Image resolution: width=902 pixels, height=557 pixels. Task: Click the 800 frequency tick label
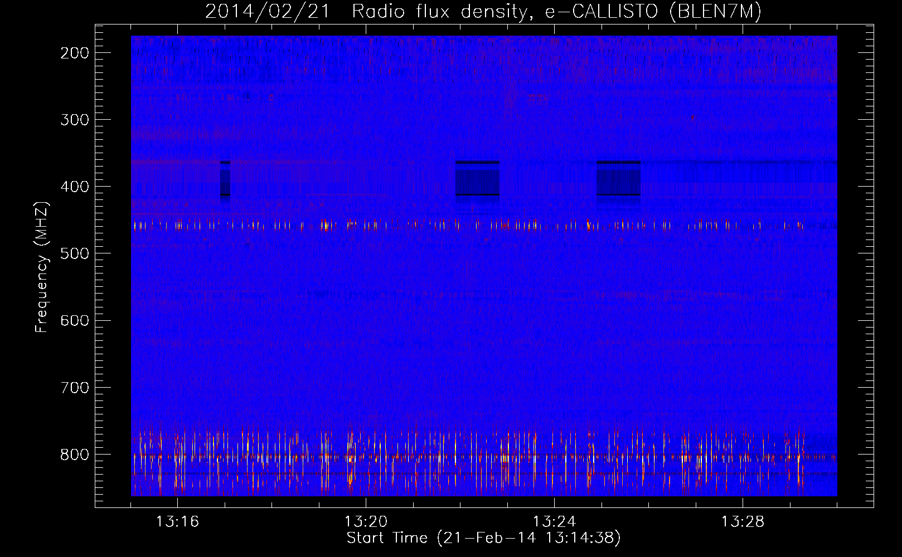pyautogui.click(x=75, y=455)
